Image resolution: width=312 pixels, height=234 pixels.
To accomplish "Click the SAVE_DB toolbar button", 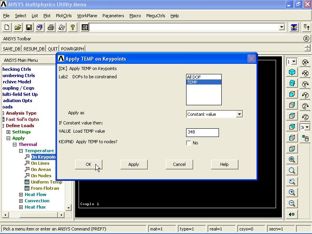I will 12,49.
